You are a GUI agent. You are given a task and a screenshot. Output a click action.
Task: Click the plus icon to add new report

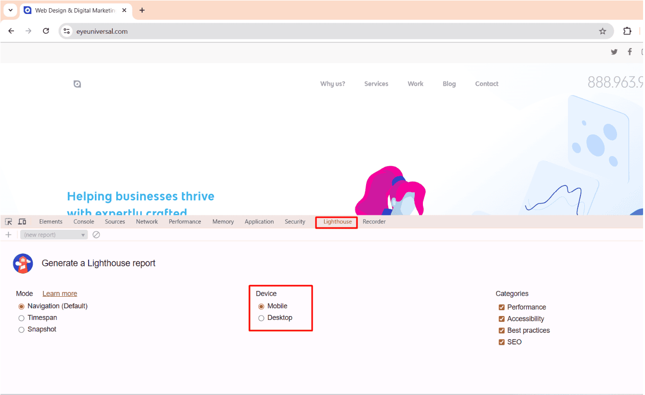[x=8, y=235]
